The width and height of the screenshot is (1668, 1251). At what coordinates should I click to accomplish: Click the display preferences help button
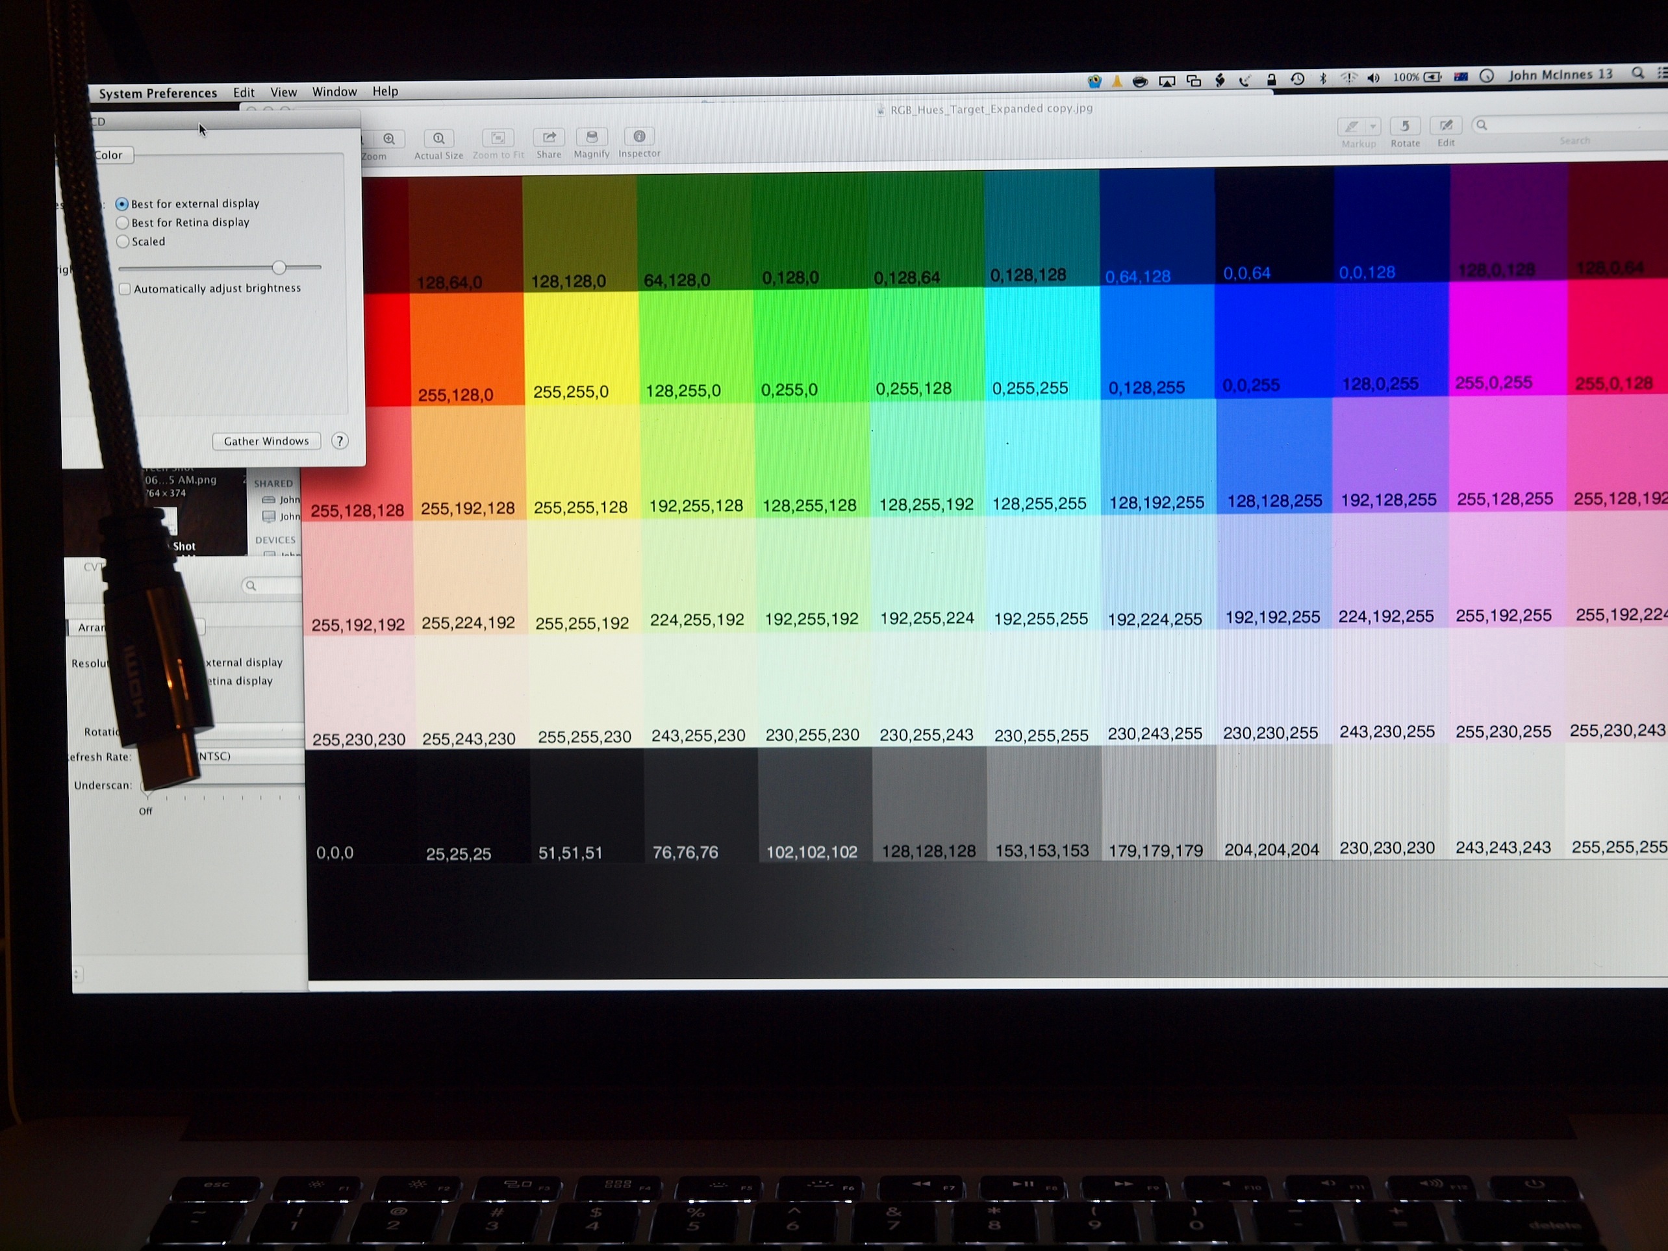pyautogui.click(x=340, y=441)
